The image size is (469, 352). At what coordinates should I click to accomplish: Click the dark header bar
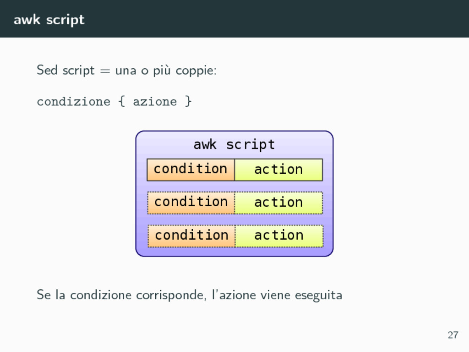pyautogui.click(x=234, y=18)
